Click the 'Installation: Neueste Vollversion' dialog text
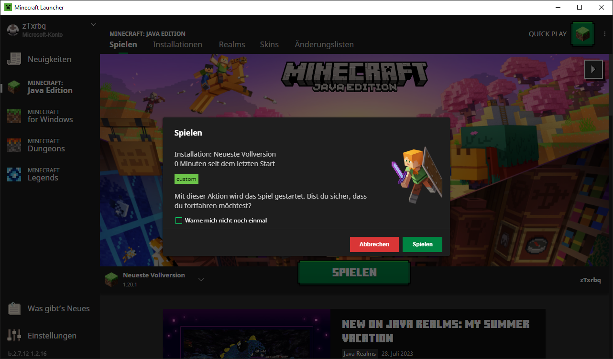613x359 pixels. tap(225, 154)
